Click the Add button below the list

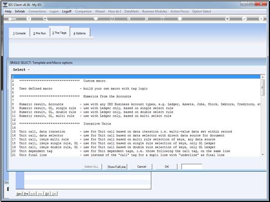click(33, 194)
